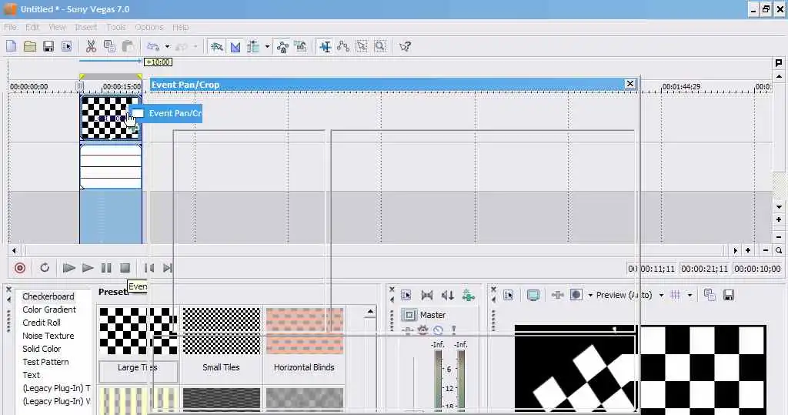Redo the last undone action
This screenshot has width=788, height=415.
pyautogui.click(x=182, y=47)
